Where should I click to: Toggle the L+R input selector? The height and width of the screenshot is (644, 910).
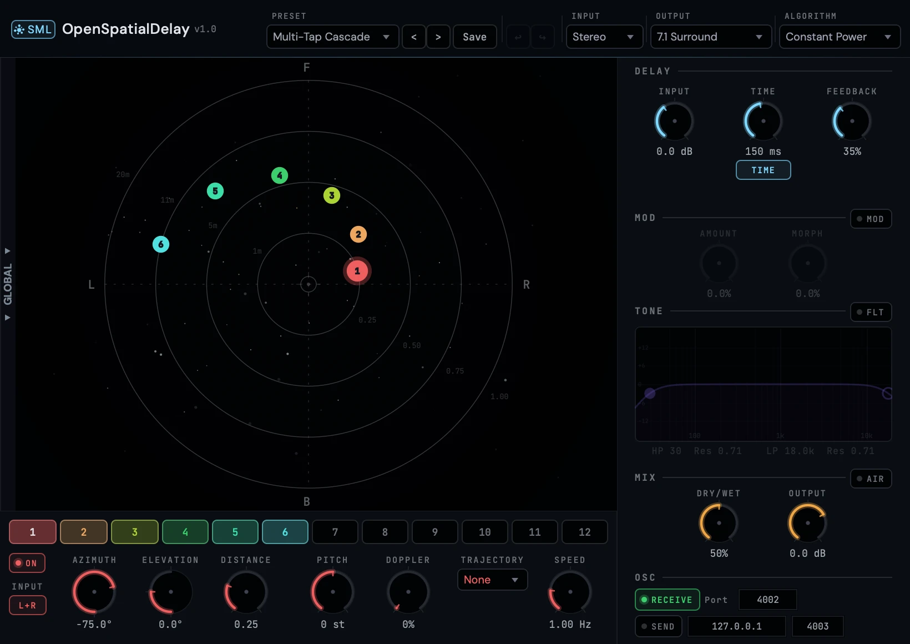[x=27, y=605]
